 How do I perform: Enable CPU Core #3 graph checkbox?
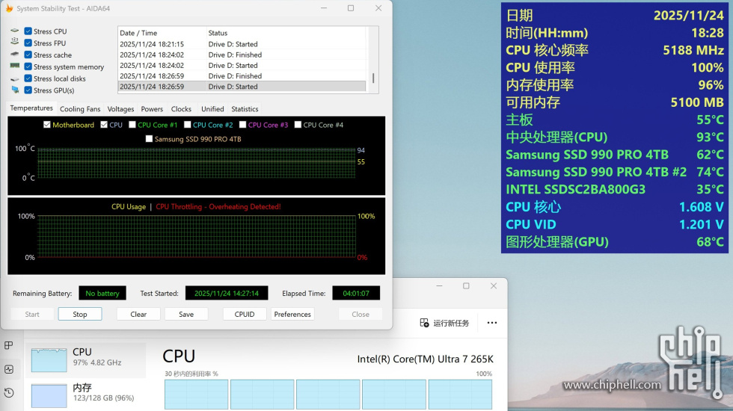click(242, 125)
